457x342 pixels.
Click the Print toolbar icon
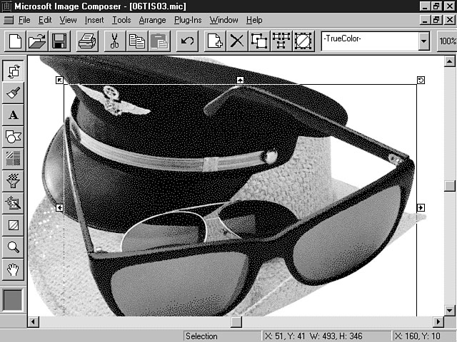[x=87, y=41]
